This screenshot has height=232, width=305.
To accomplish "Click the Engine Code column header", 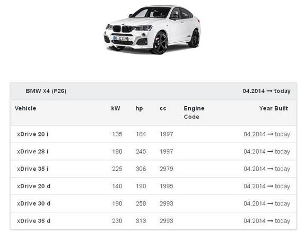I will pos(194,113).
